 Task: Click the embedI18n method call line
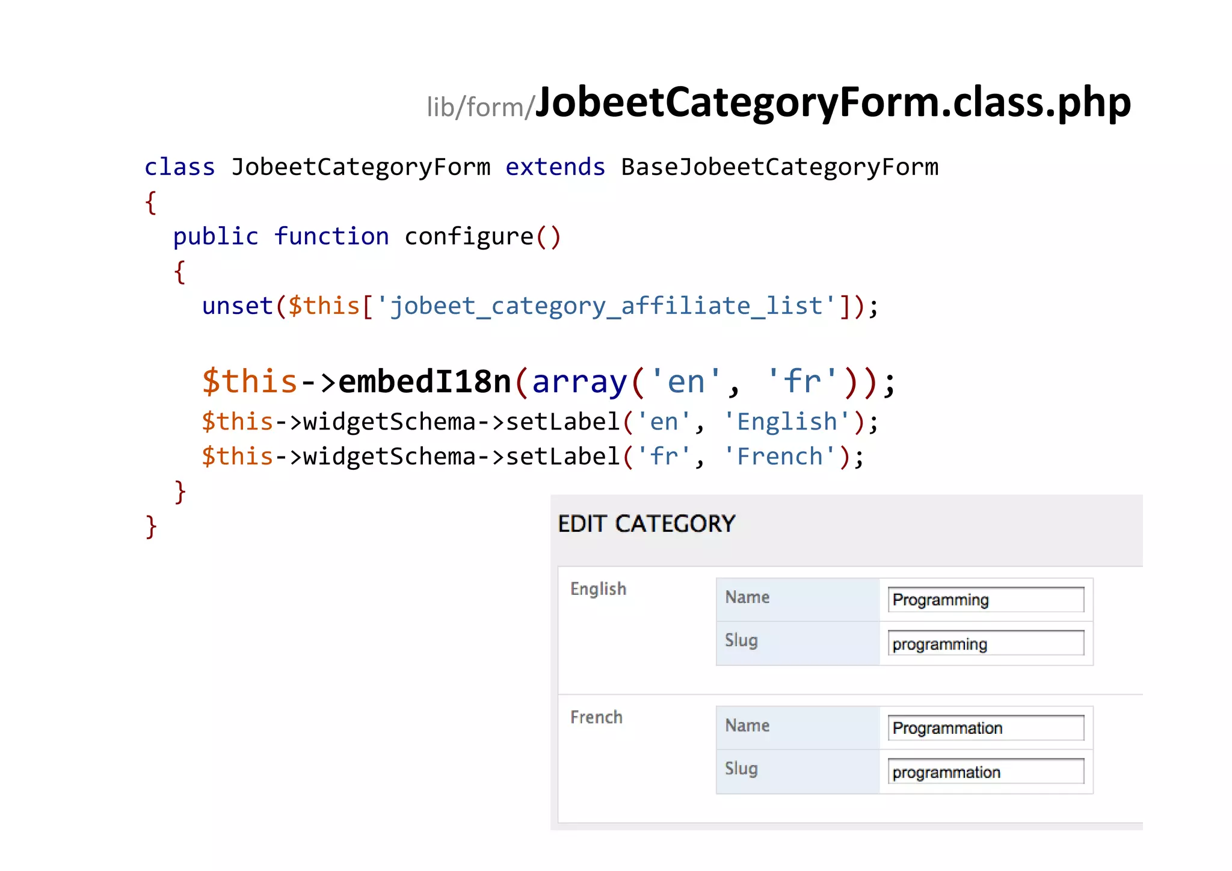click(x=549, y=381)
